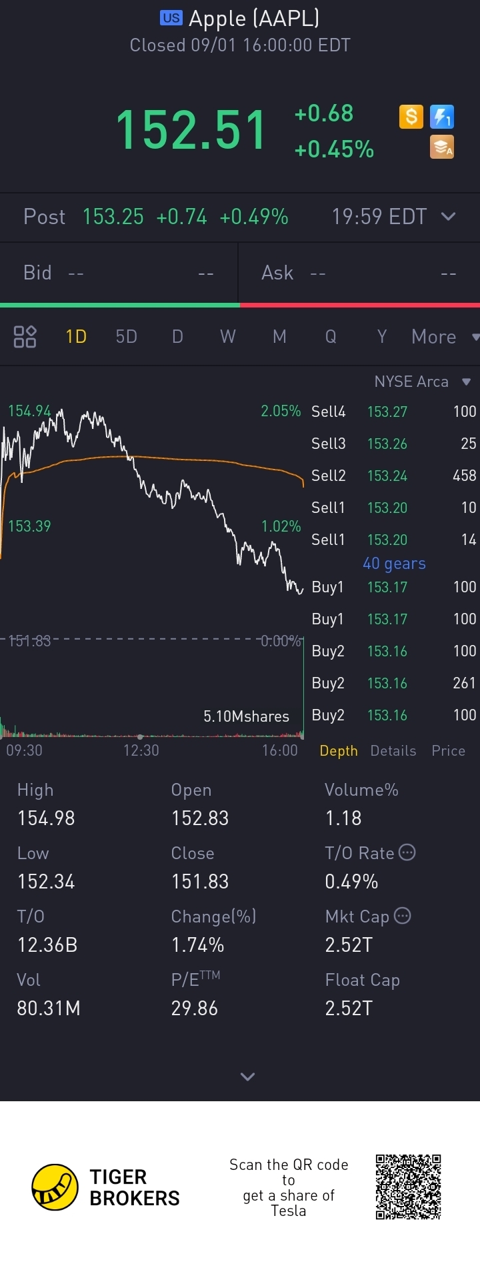Open the chart layout grid icon
Image resolution: width=480 pixels, height=1274 pixels.
click(x=25, y=337)
